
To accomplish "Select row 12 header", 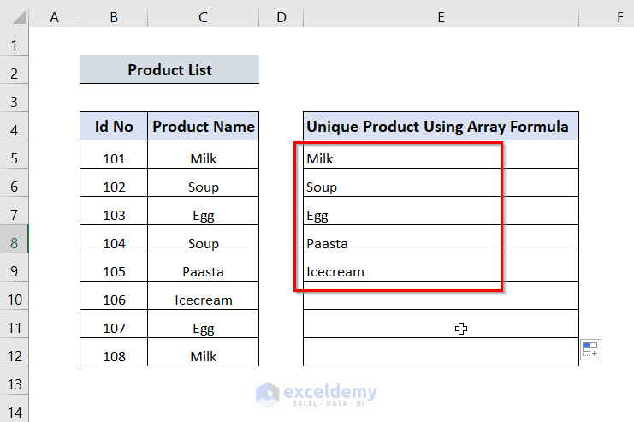I will click(x=15, y=356).
